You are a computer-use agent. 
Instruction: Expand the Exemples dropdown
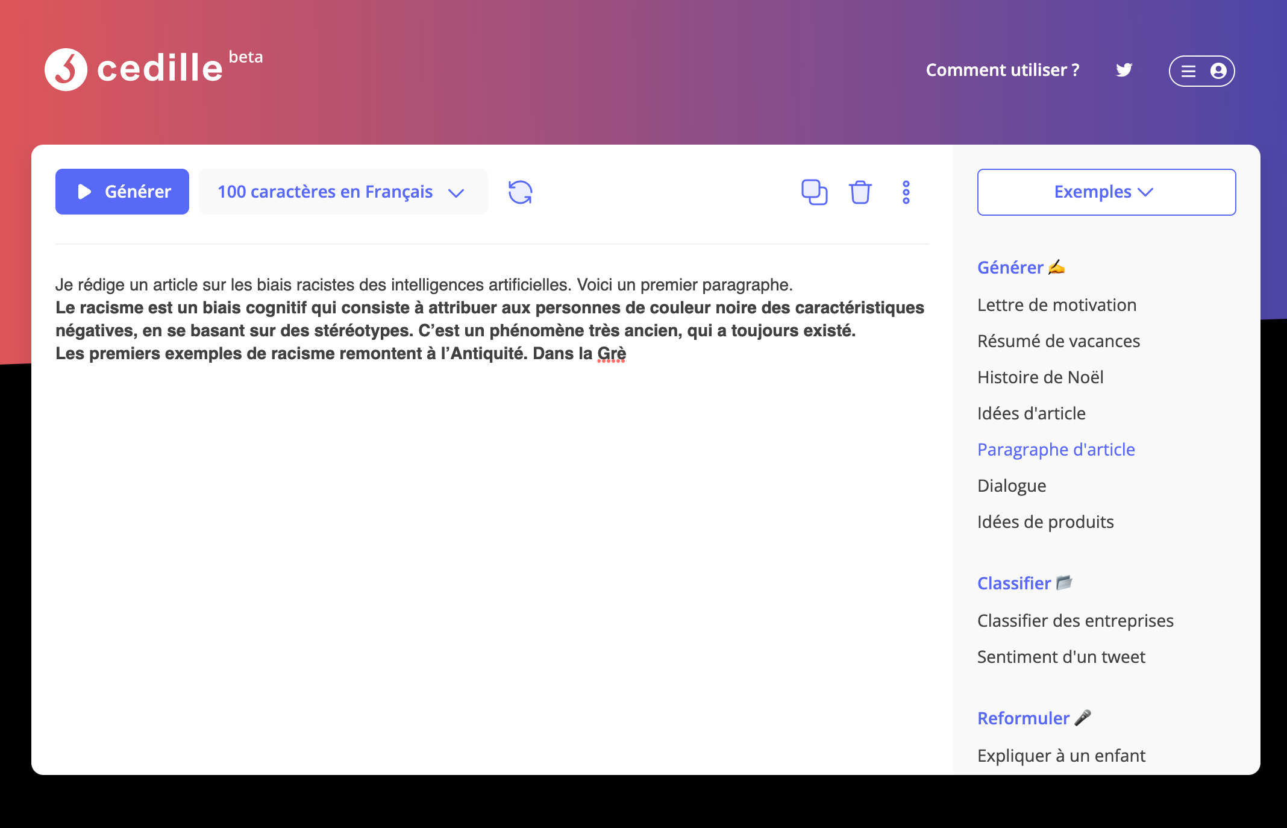(1106, 192)
